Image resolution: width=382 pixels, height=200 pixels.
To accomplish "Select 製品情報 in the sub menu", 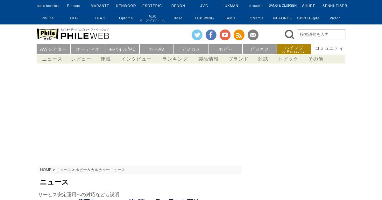I will [x=209, y=59].
